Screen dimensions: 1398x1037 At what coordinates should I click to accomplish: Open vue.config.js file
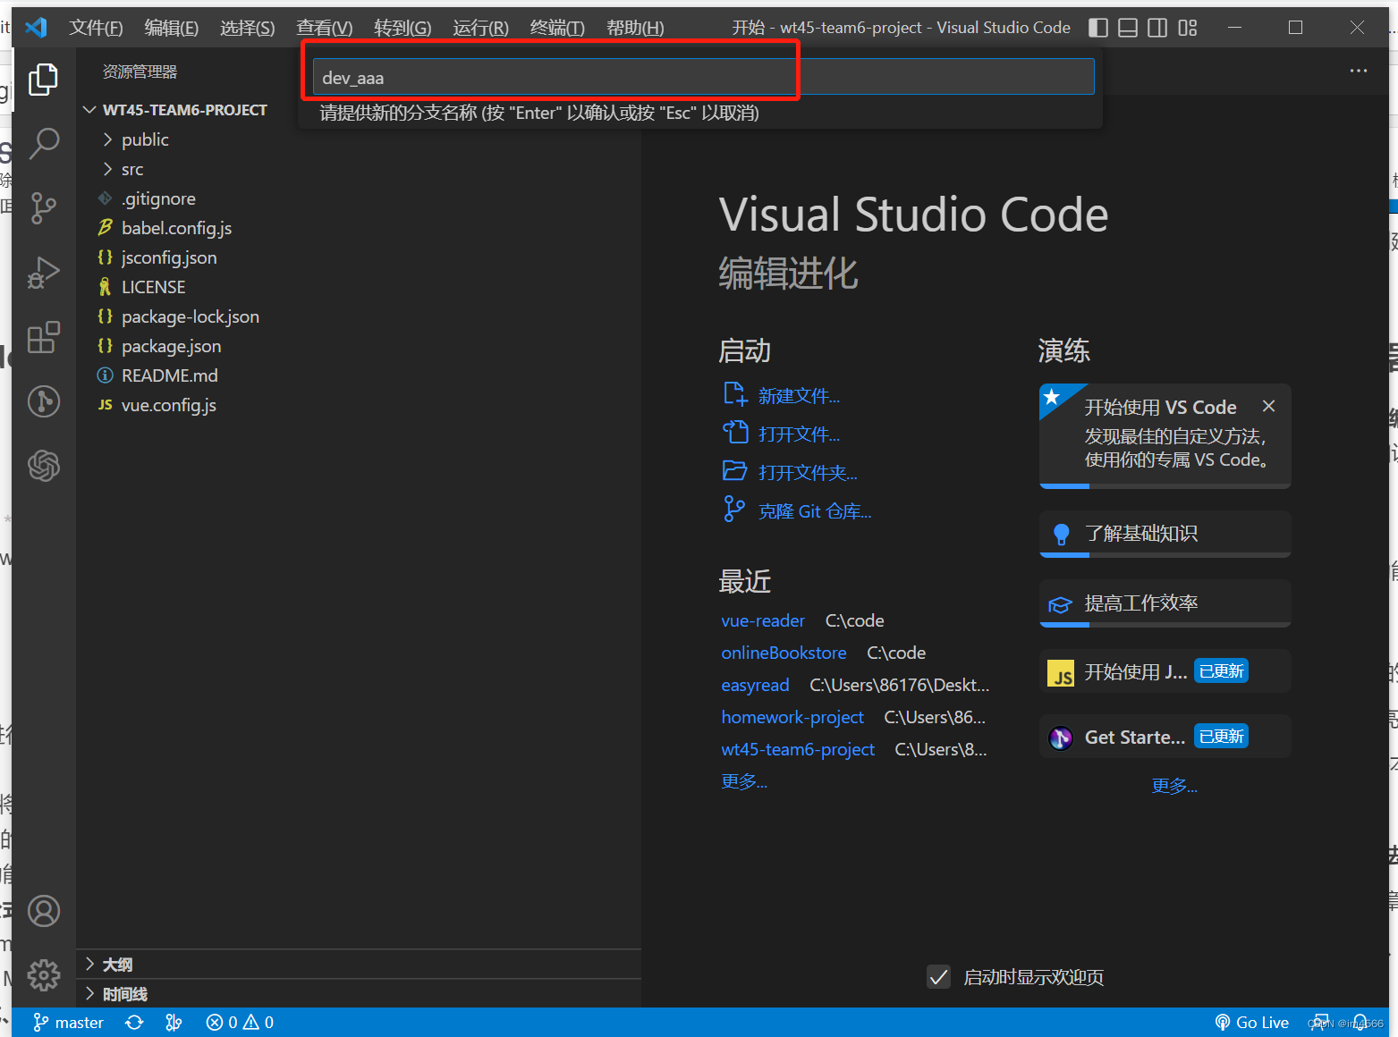pyautogui.click(x=168, y=405)
